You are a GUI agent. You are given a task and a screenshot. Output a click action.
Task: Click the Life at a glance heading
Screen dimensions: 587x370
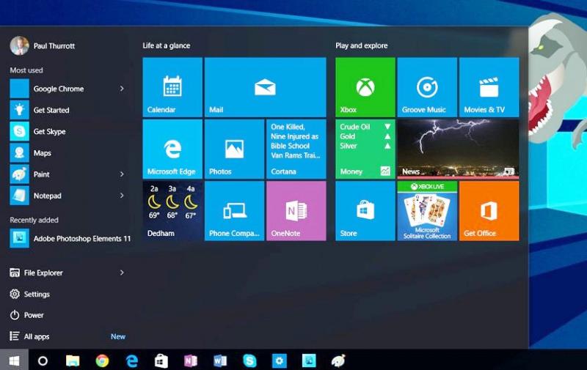click(167, 45)
